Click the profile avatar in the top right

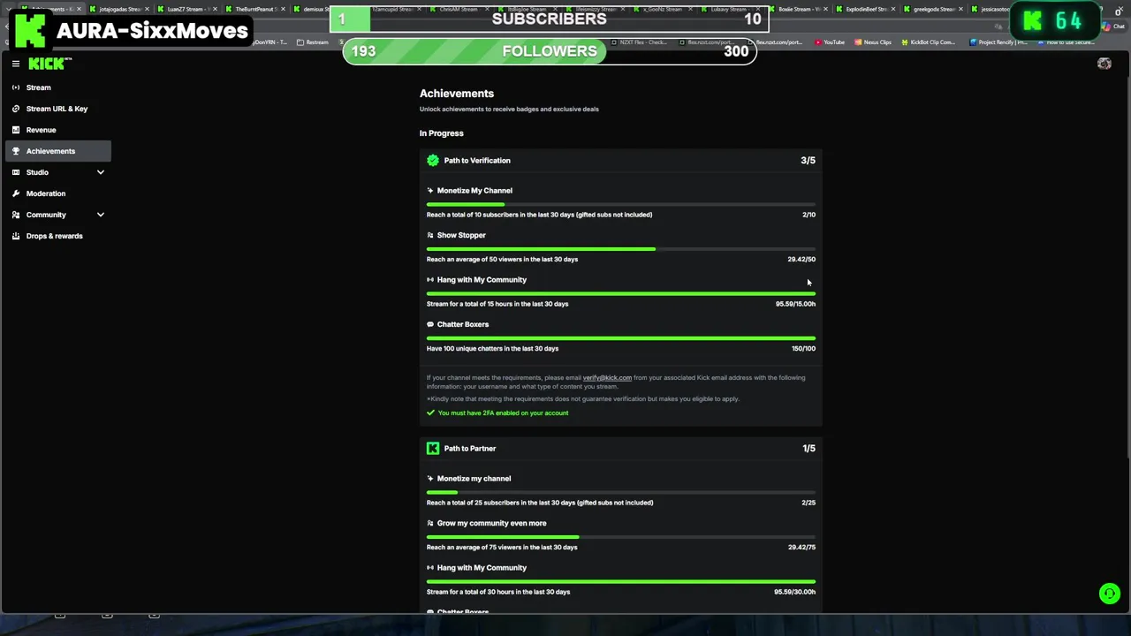pyautogui.click(x=1104, y=64)
